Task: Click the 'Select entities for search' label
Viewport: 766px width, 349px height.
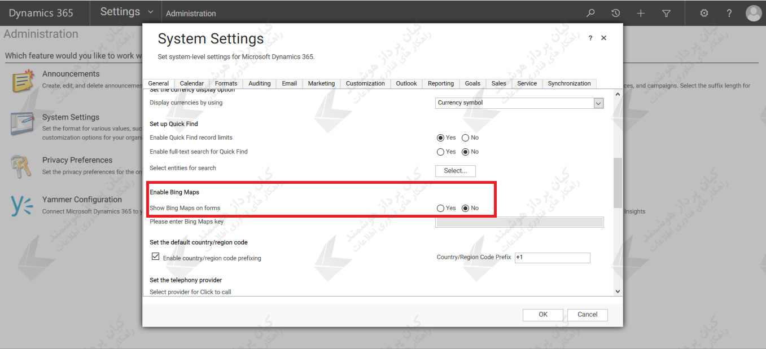Action: click(x=183, y=168)
